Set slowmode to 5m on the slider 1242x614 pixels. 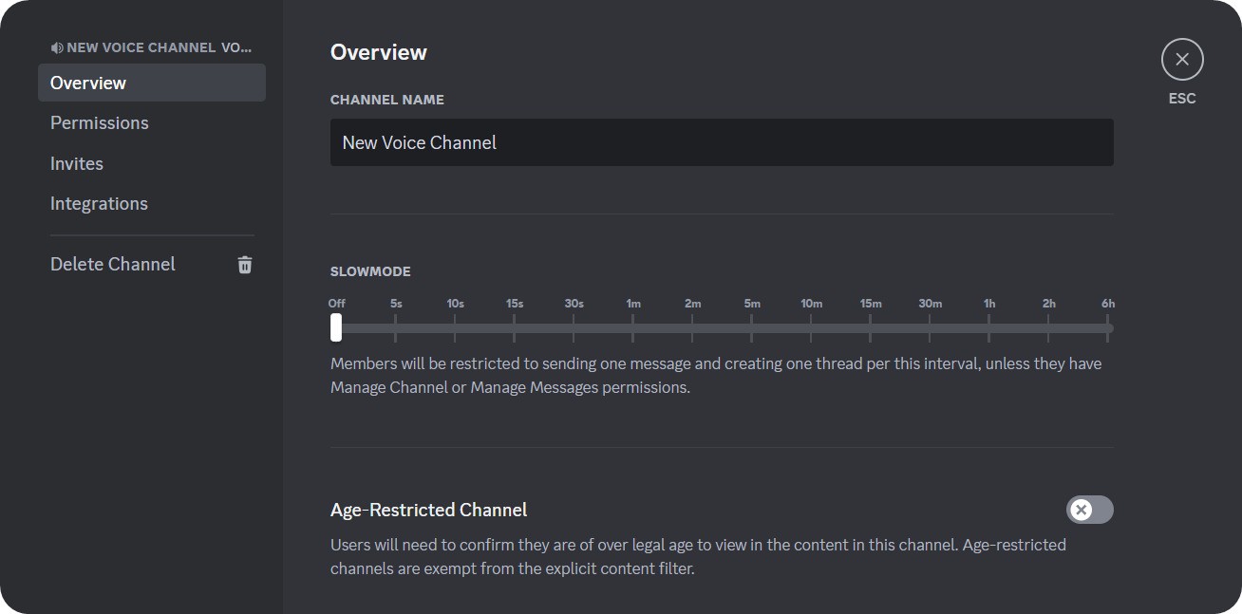point(752,327)
